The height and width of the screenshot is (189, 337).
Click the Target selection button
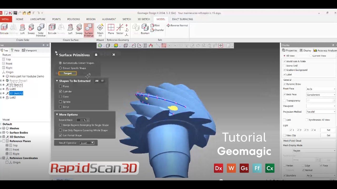tap(68, 73)
